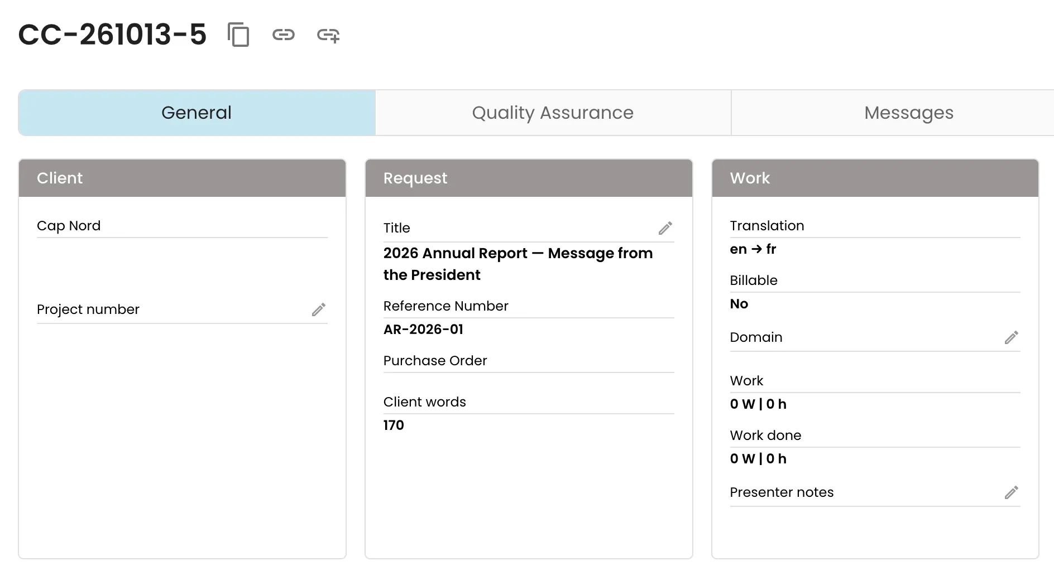Edit the Project number field
The image size is (1054, 571).
click(319, 309)
